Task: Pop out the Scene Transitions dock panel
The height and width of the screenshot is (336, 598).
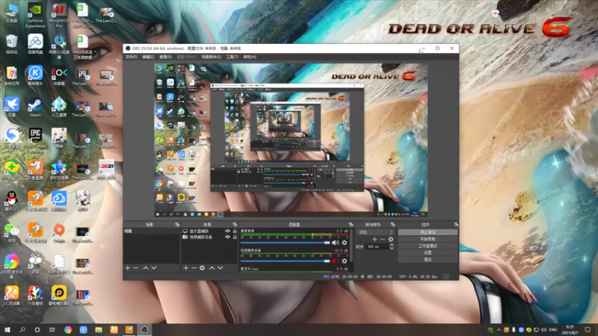Action: pos(392,225)
